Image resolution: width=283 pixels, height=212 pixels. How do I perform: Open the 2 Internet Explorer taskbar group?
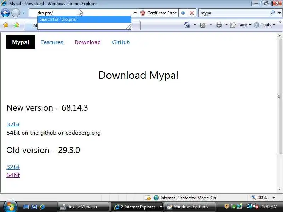pos(137,207)
